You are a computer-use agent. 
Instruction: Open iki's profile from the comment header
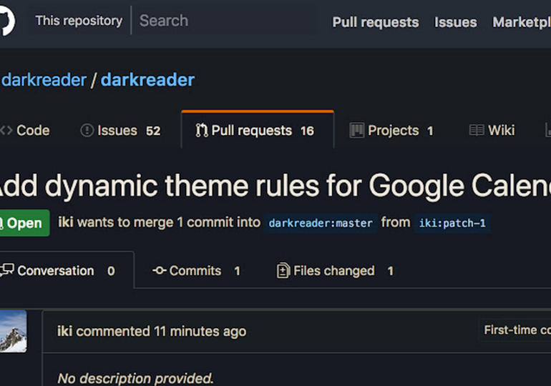[64, 331]
